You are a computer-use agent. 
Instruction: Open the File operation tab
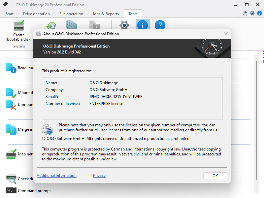[71, 14]
